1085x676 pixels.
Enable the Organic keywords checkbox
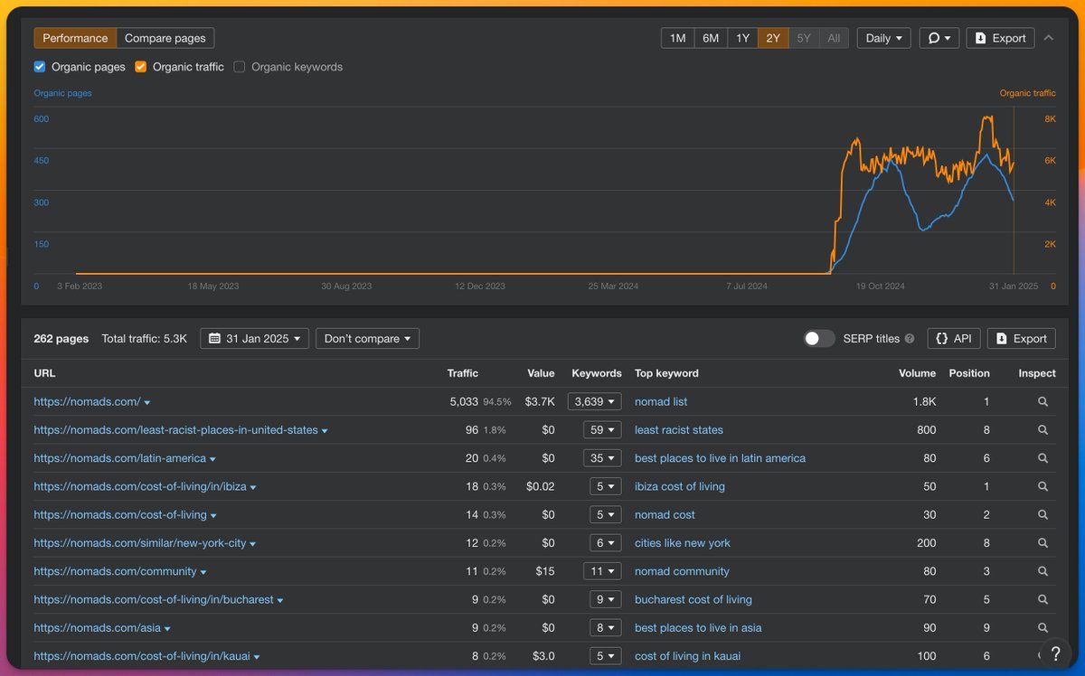click(x=240, y=67)
